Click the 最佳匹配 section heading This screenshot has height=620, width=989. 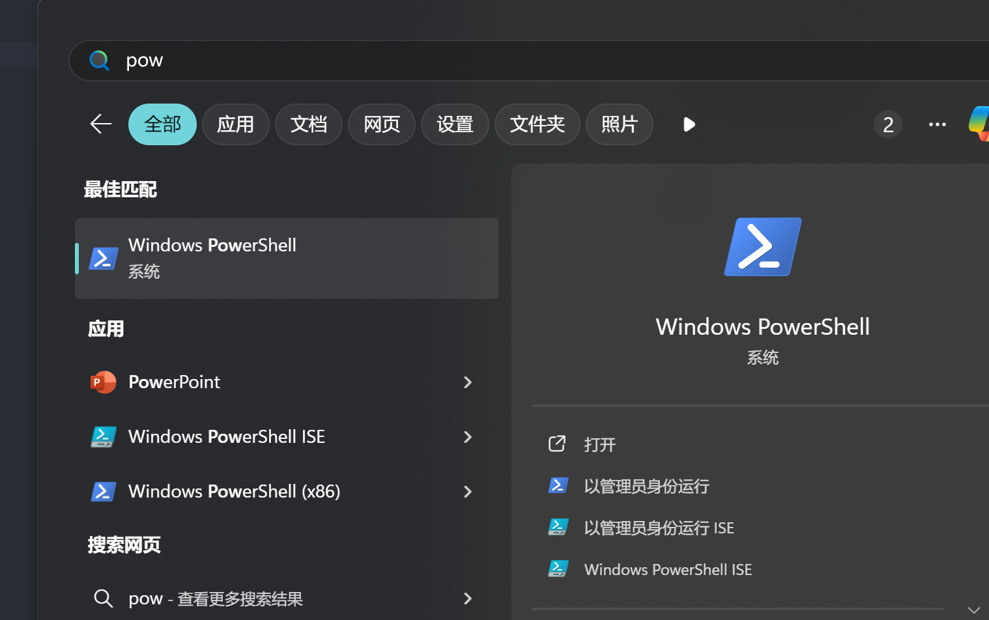(x=120, y=190)
